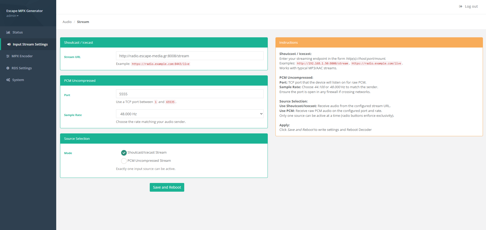The image size is (486, 230).
Task: Click the MPX Encoder sliders icon
Action: 8,56
